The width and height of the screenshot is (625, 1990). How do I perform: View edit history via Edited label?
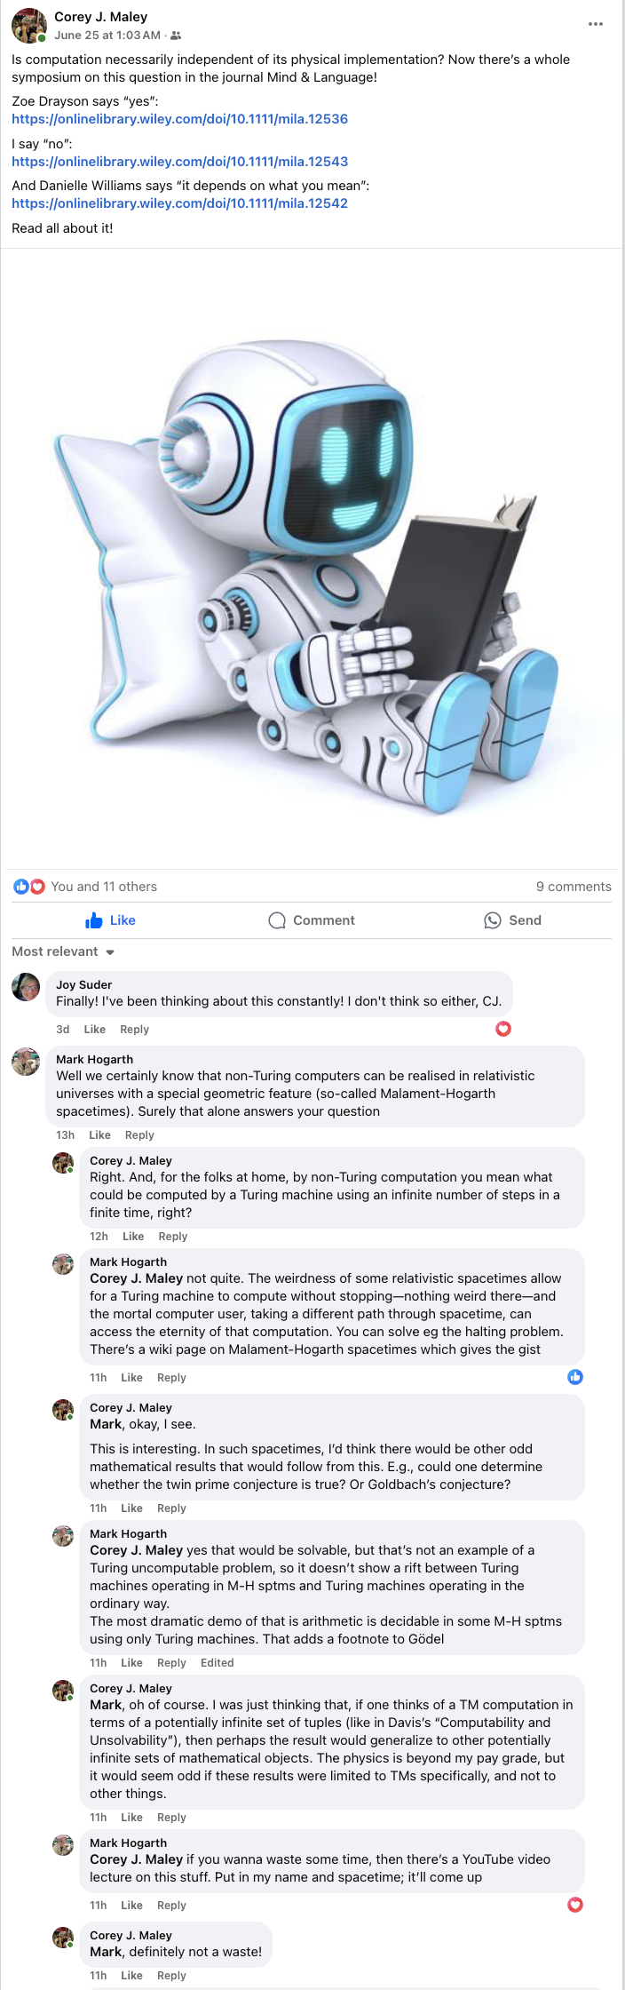pos(217,1663)
